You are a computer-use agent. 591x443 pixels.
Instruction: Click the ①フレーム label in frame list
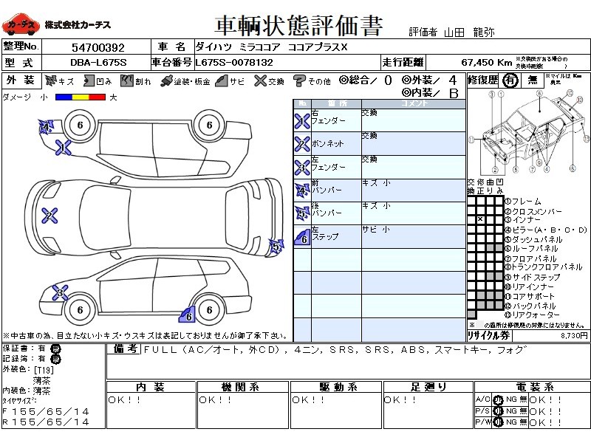523,202
